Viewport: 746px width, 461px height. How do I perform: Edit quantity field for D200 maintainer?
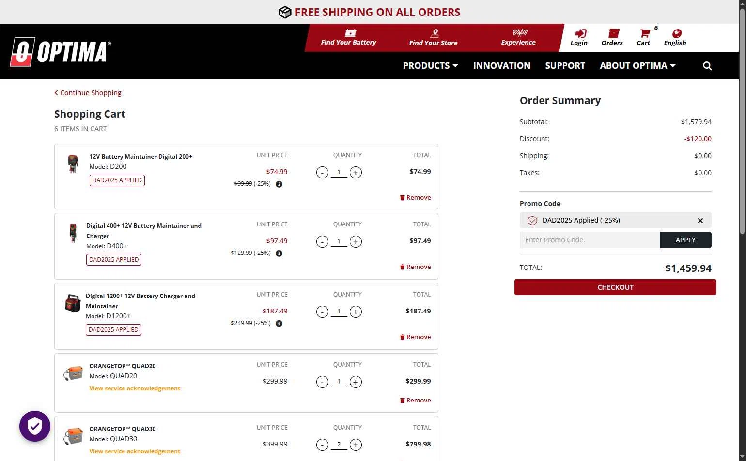339,172
